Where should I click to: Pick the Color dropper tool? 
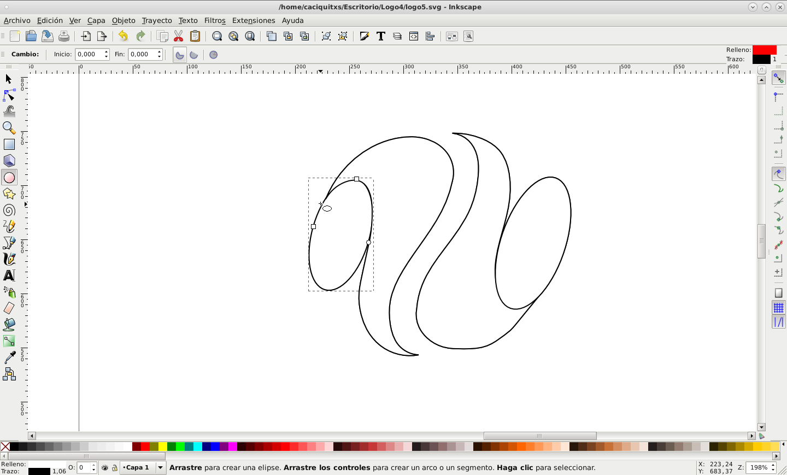pos(9,357)
